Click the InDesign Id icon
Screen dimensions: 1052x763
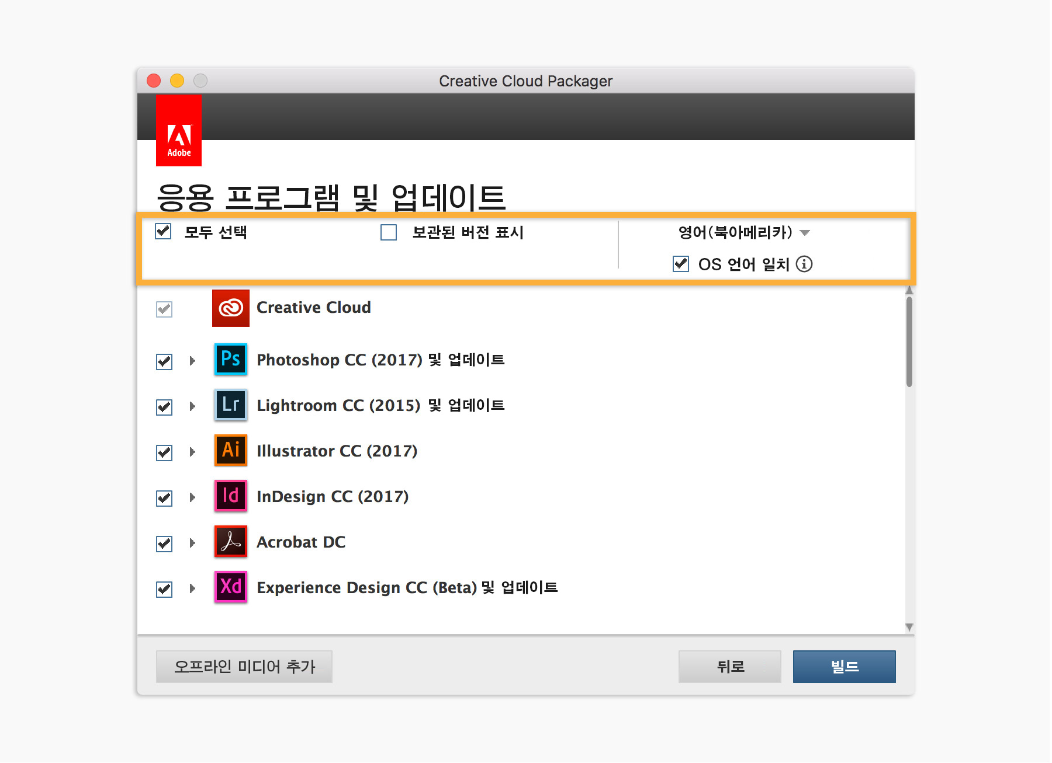tap(231, 496)
